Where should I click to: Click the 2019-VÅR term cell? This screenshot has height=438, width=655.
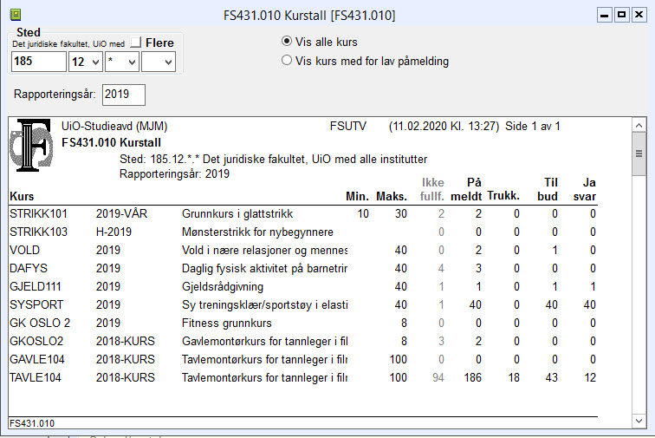click(121, 213)
